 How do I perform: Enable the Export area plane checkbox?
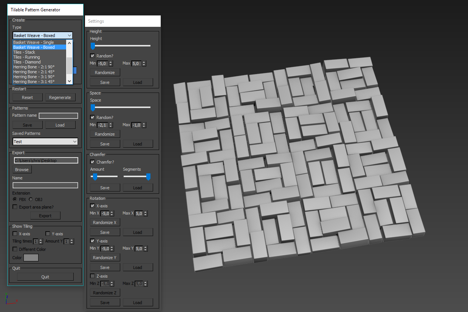click(x=15, y=207)
